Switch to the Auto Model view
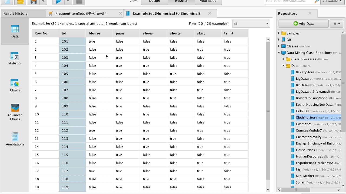Viewport: 346px width, 194px height. click(208, 2)
